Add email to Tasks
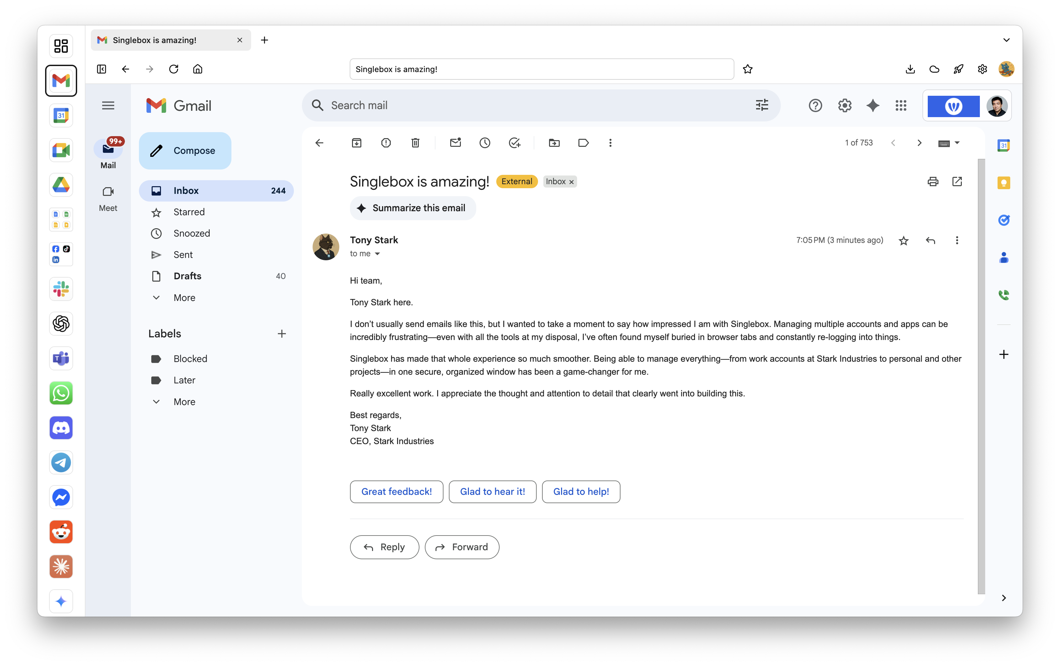This screenshot has width=1060, height=666. coord(514,142)
